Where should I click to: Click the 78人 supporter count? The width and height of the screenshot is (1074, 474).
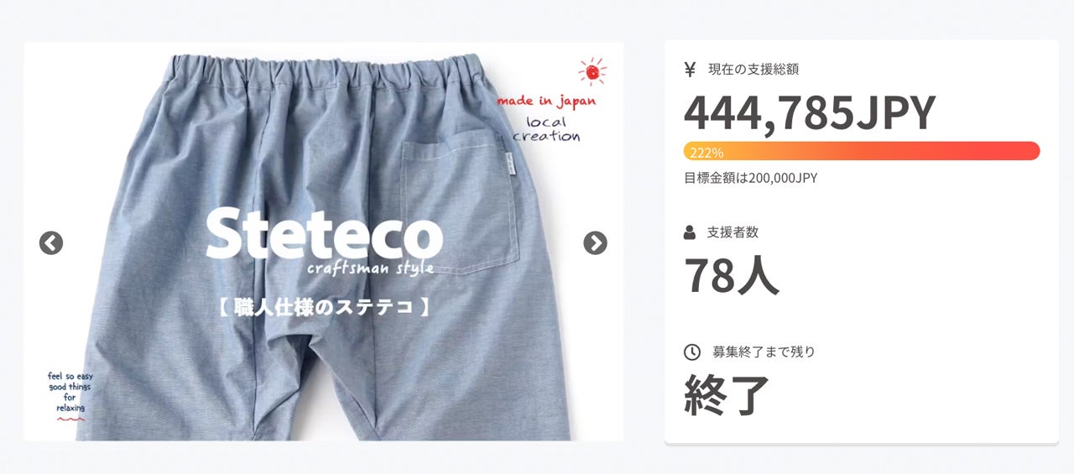[732, 275]
